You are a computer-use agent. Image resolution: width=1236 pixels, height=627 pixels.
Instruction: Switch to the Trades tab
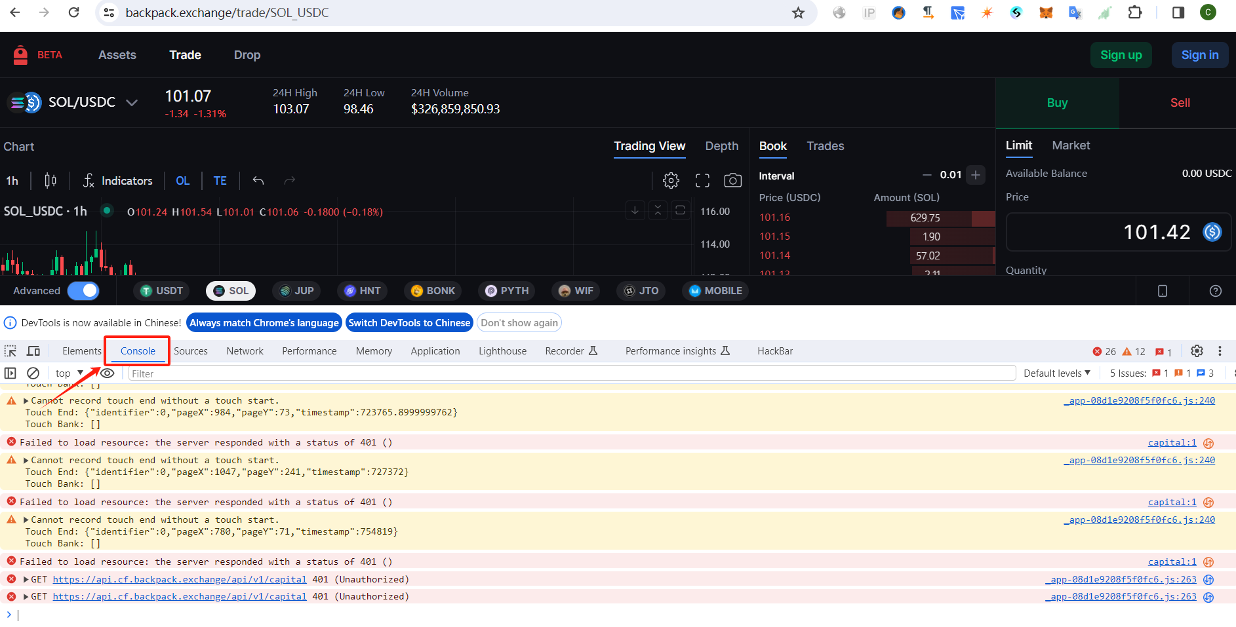coord(825,146)
